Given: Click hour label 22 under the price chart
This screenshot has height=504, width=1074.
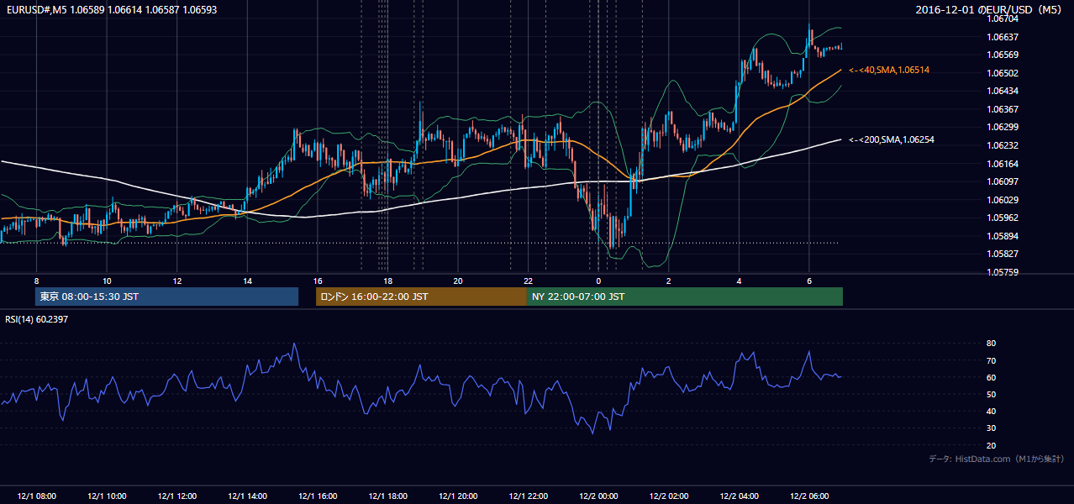Looking at the screenshot, I should click(529, 281).
